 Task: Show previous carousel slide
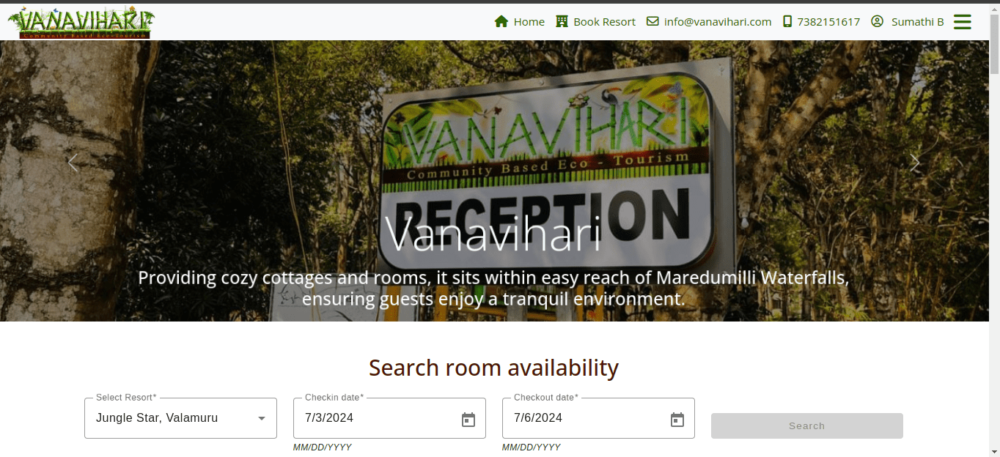click(x=73, y=163)
